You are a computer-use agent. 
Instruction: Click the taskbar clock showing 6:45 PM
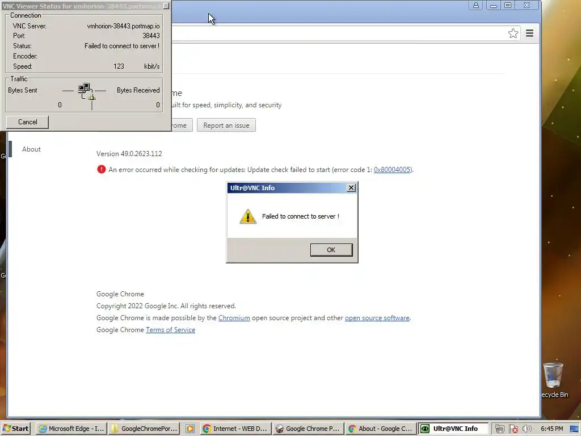(x=551, y=429)
